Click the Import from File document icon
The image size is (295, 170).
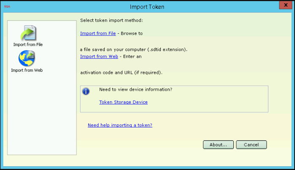pos(28,33)
